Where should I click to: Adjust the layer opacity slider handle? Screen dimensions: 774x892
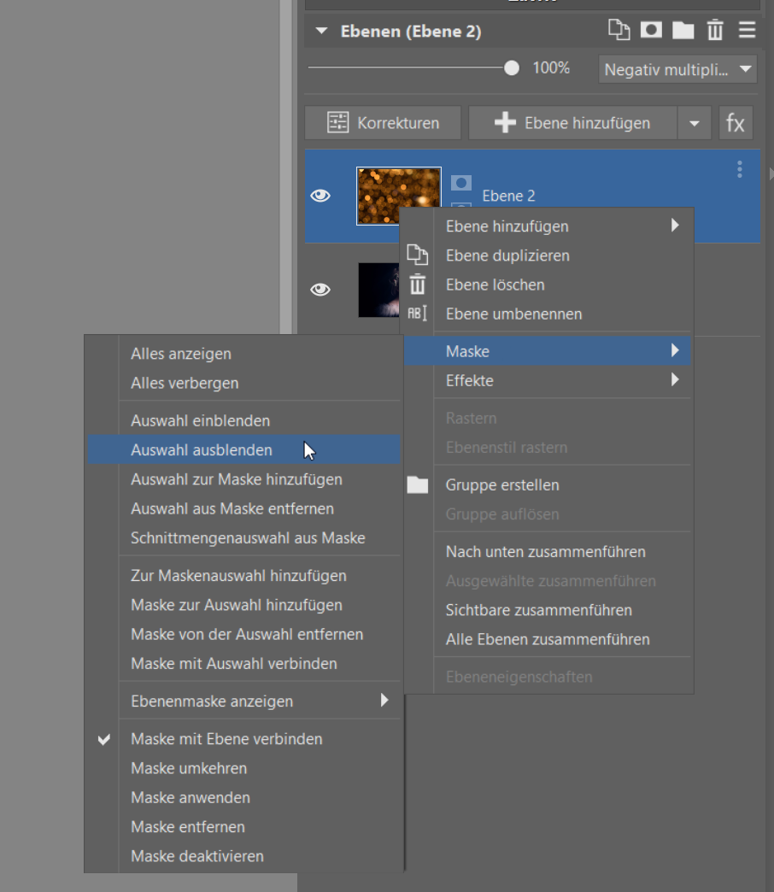pyautogui.click(x=511, y=67)
